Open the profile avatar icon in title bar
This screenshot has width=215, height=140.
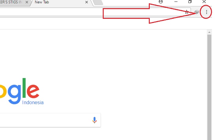point(161,2)
